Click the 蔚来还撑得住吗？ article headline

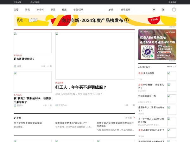24,59
